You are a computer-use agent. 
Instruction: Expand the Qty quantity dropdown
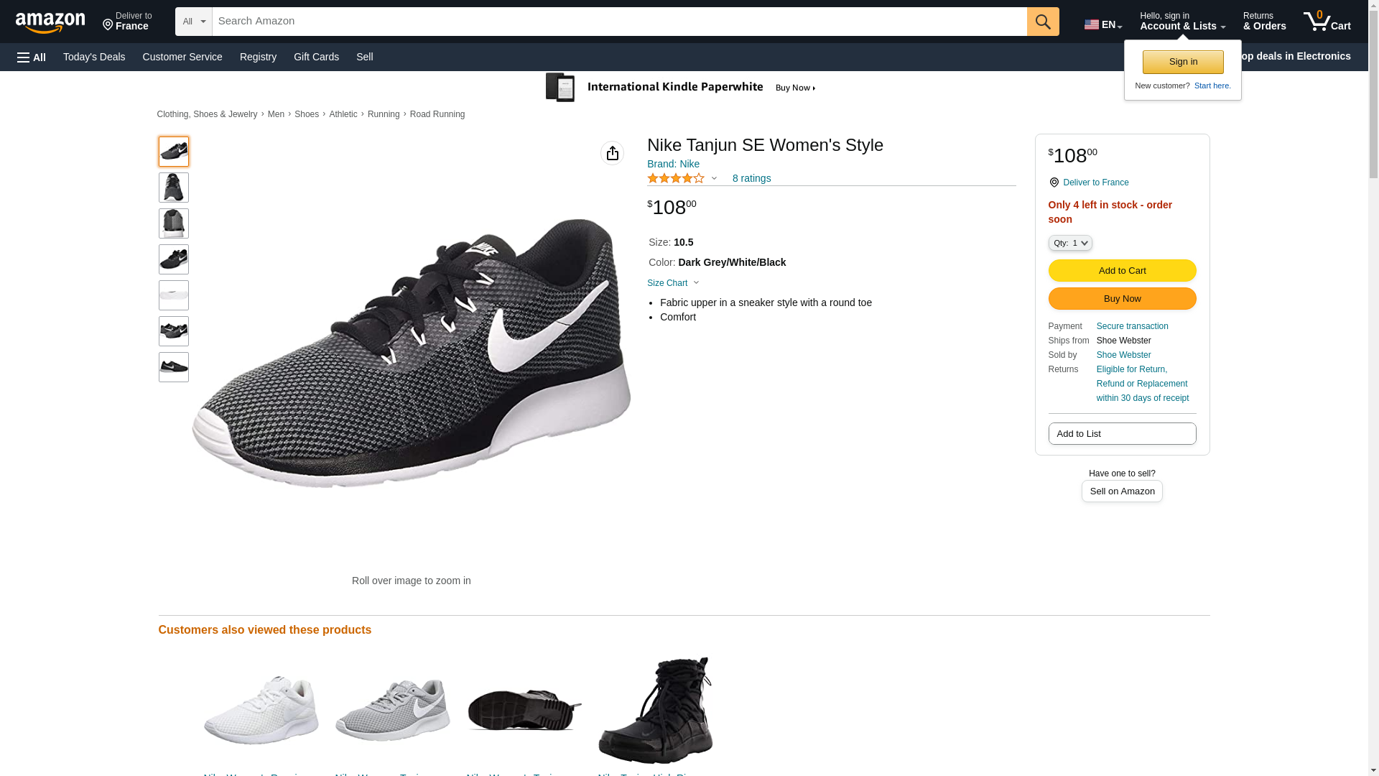pyautogui.click(x=1069, y=244)
